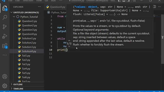The height and width of the screenshot is (92, 164).
Task: Open the Search view in activity bar
Action: click(5, 17)
